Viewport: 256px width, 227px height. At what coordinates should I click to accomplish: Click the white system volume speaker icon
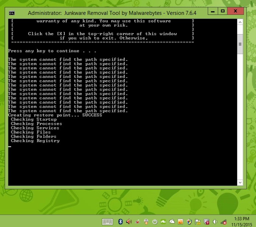215,222
